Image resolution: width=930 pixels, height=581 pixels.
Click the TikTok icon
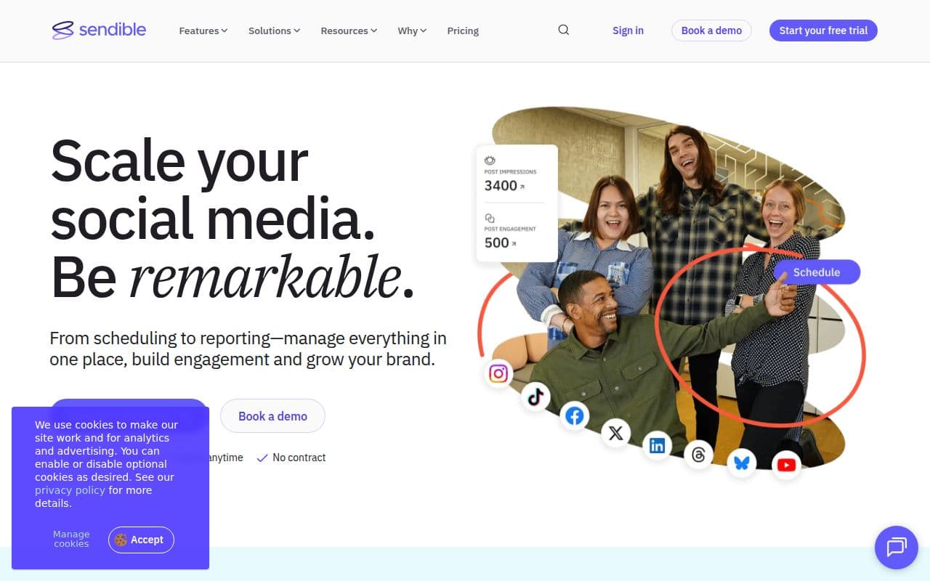(x=535, y=396)
